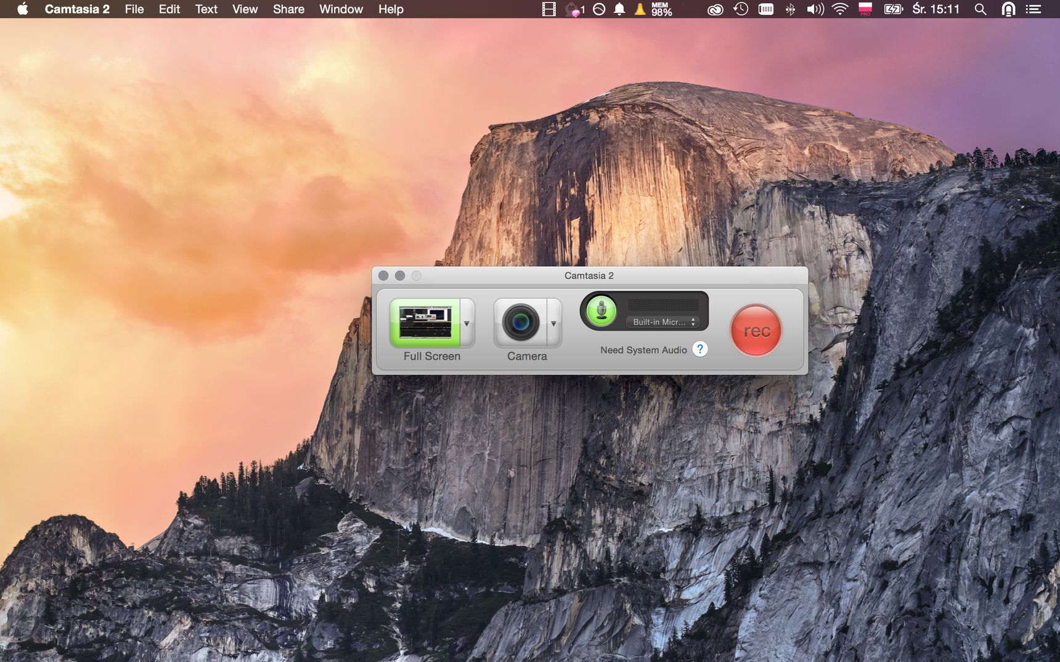
Task: Open the Camera source dropdown arrow
Action: pos(554,323)
